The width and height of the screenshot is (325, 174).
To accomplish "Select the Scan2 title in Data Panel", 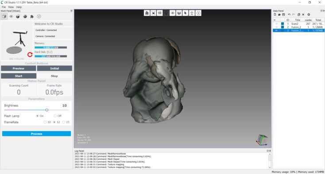I will (x=294, y=24).
